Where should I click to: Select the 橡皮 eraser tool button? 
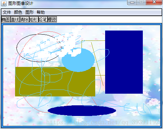pos(52,20)
